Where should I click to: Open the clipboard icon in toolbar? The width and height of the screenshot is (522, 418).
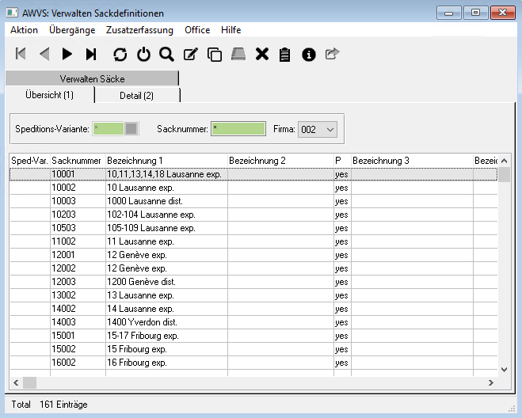tap(285, 54)
